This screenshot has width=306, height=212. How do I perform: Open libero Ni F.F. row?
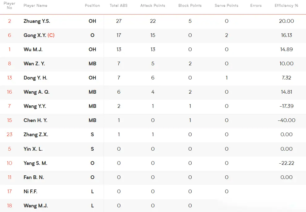[x=153, y=191]
